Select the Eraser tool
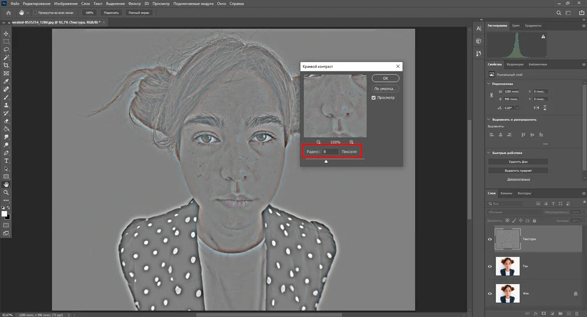The height and width of the screenshot is (317, 587). click(x=6, y=121)
